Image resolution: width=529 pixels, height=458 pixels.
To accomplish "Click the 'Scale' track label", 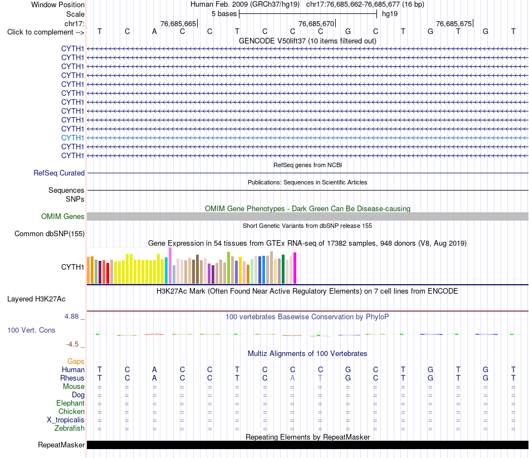I will pyautogui.click(x=75, y=14).
